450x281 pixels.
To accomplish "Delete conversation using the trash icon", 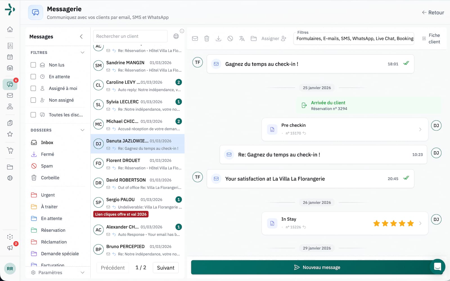I will click(207, 39).
